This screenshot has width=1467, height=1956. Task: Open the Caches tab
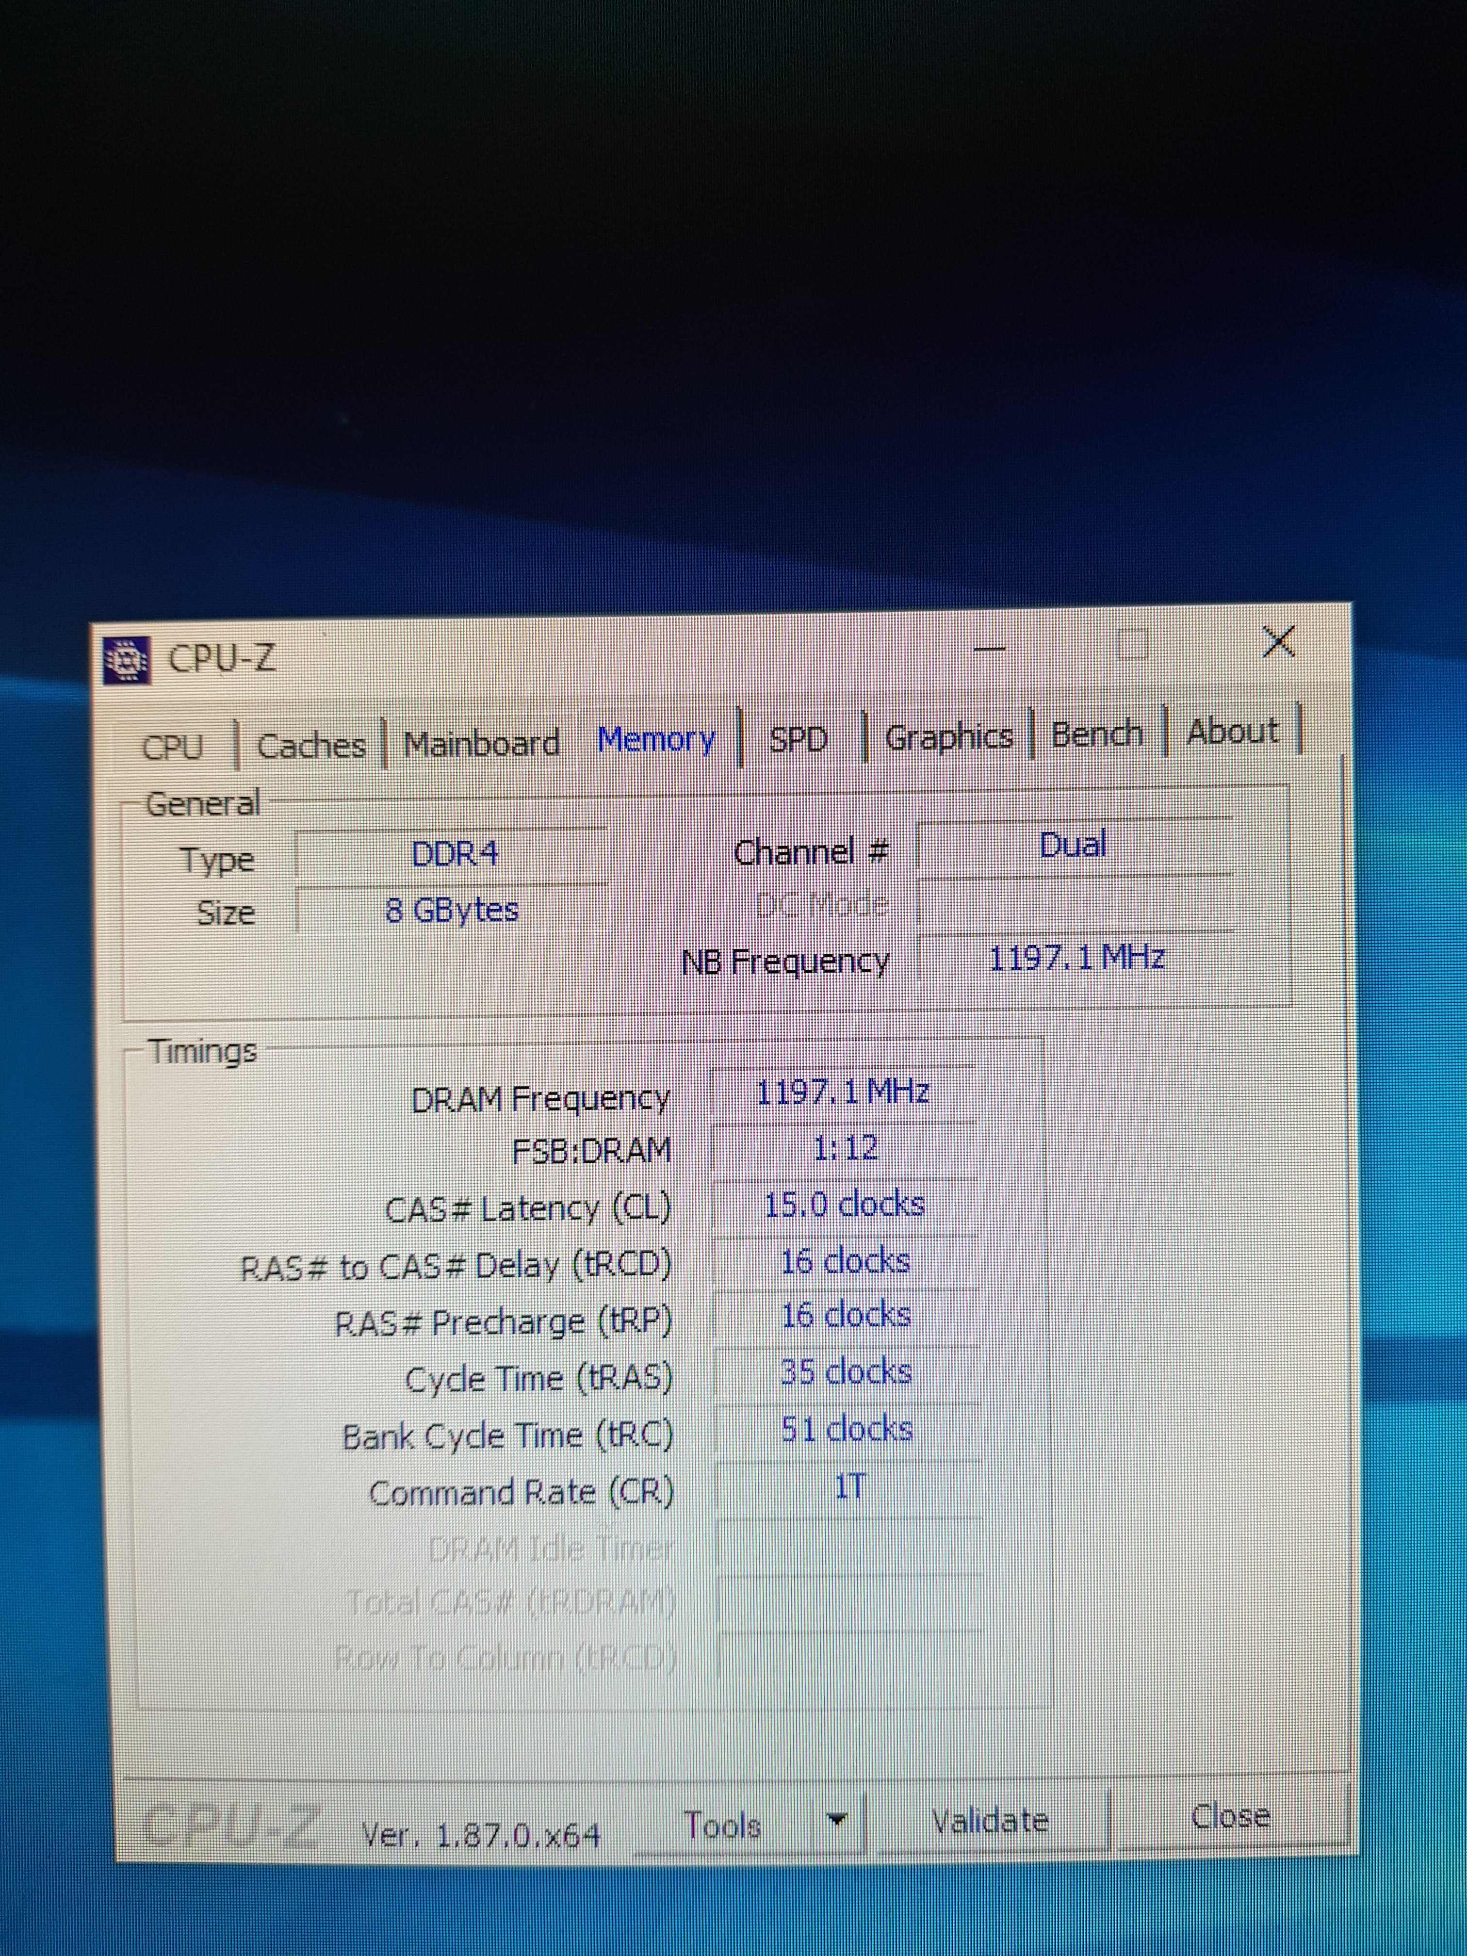[x=310, y=746]
